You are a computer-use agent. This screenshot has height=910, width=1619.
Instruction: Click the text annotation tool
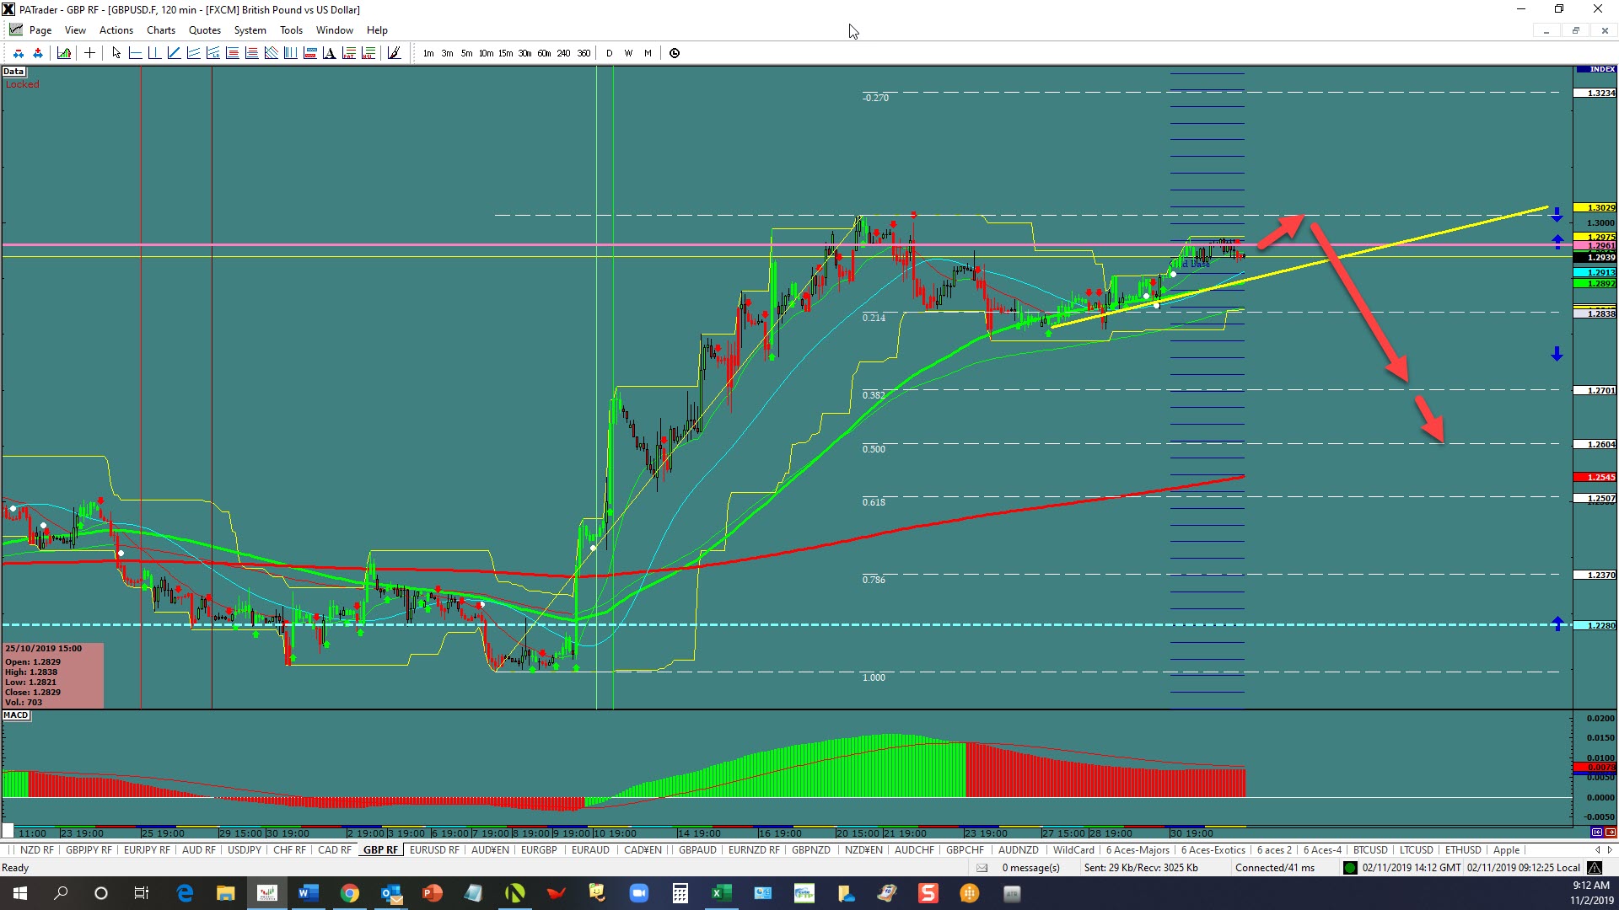tap(329, 53)
